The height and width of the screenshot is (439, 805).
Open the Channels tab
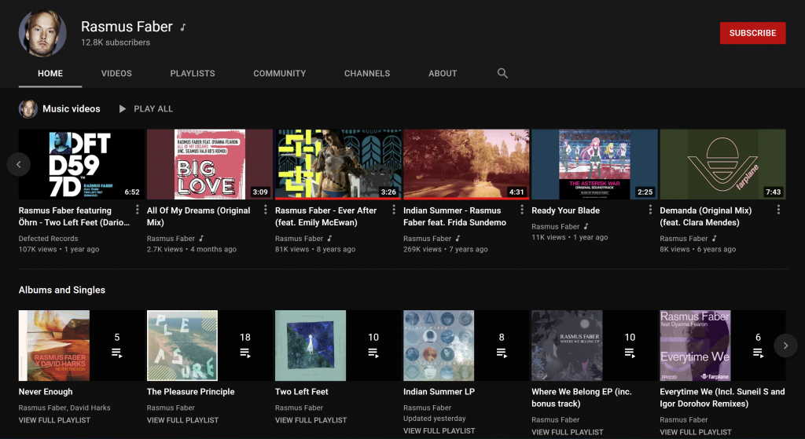click(367, 73)
